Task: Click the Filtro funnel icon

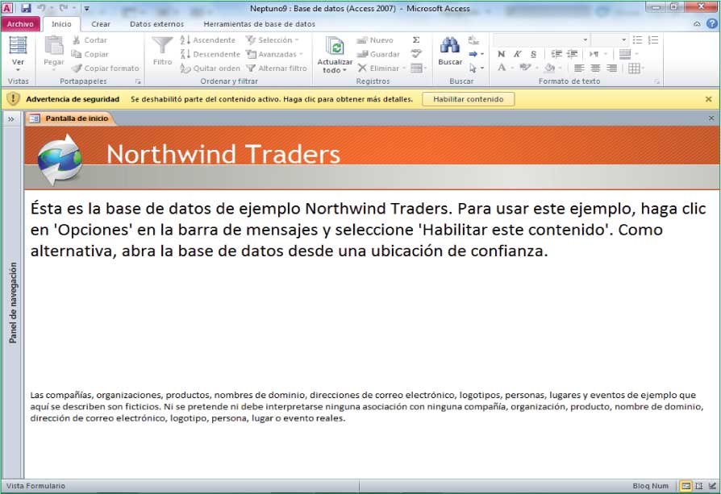Action: point(162,45)
